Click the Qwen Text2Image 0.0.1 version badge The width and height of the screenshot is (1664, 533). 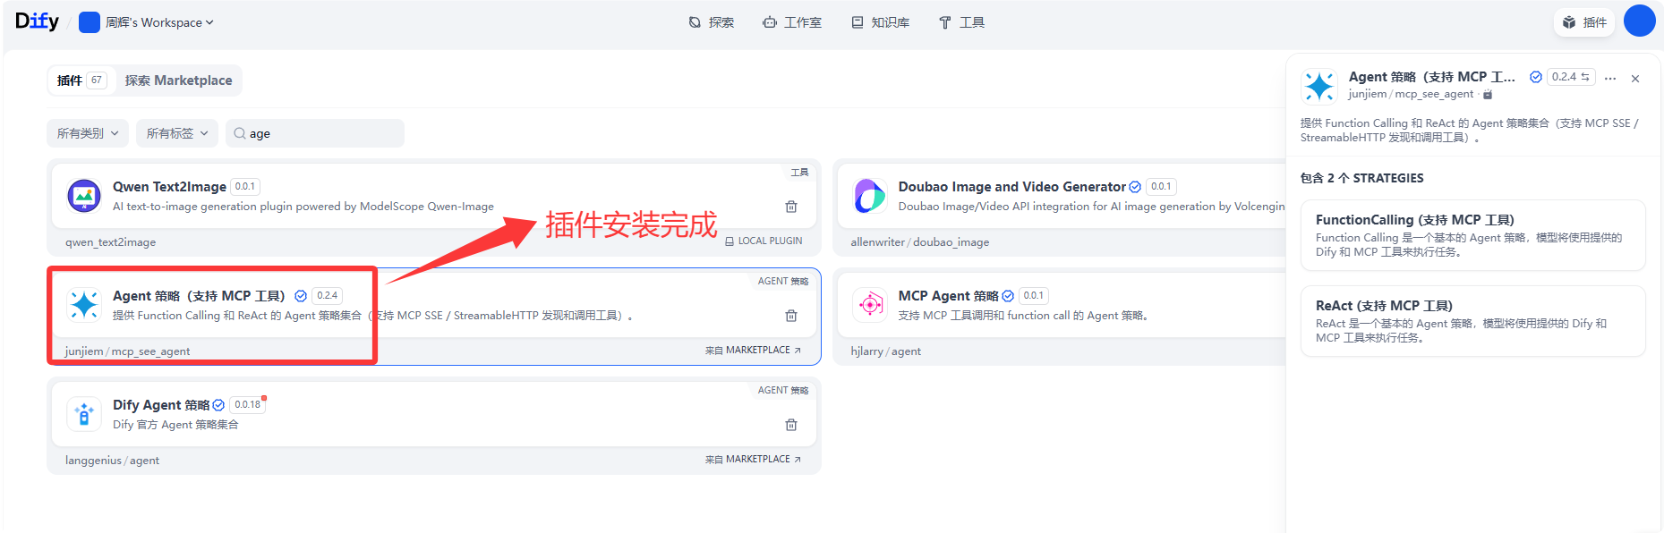[245, 187]
